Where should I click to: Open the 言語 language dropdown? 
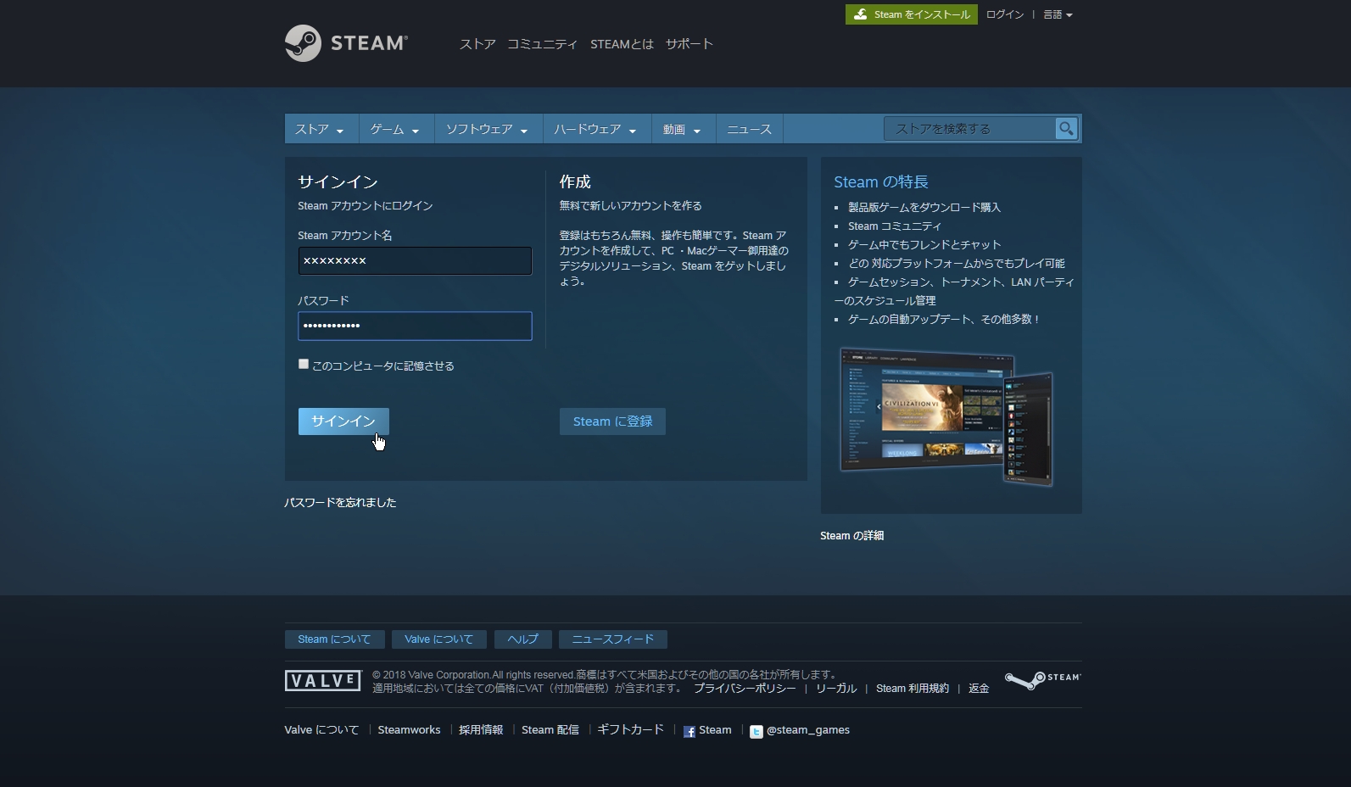[x=1058, y=14]
